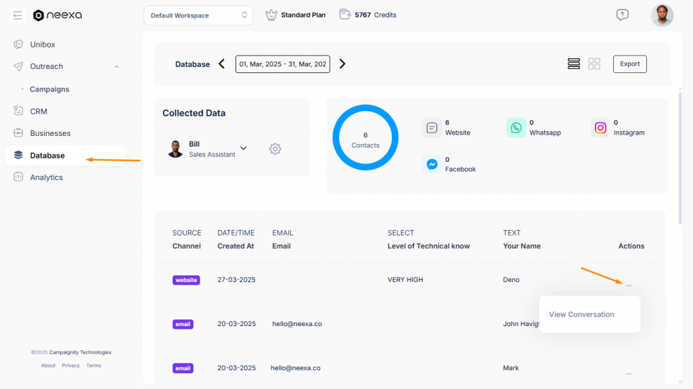Click the Businesses briefcase icon
The width and height of the screenshot is (693, 389).
point(18,133)
